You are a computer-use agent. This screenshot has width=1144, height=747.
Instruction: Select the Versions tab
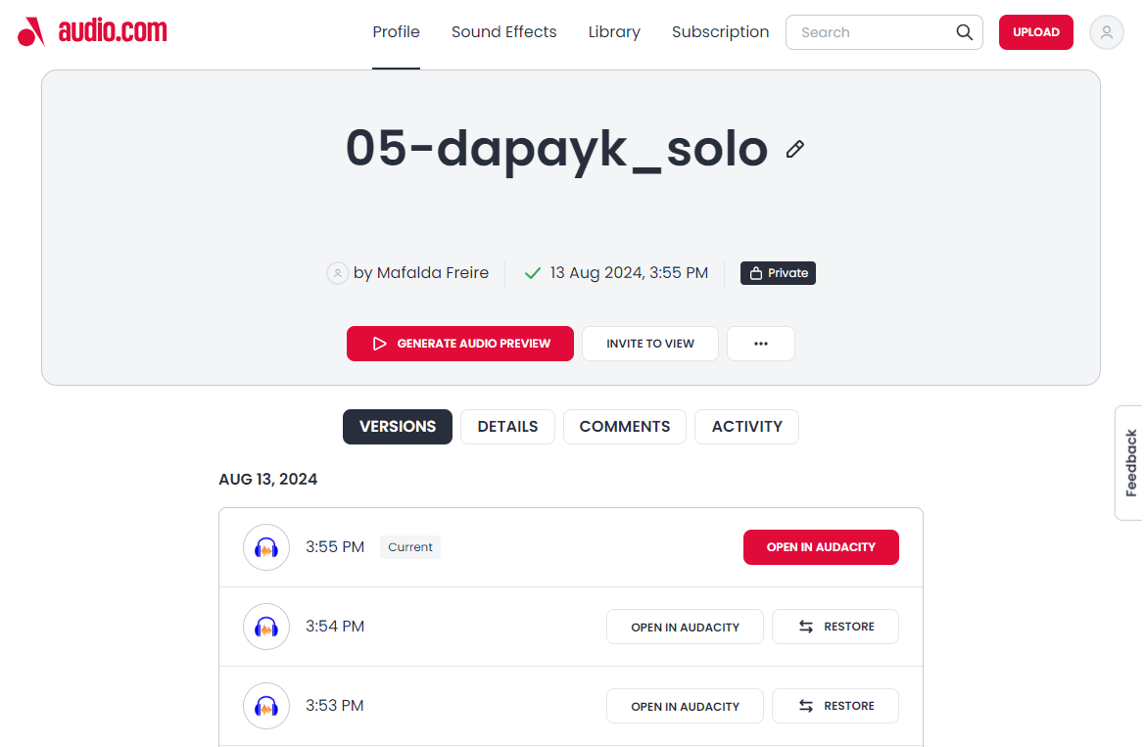398,427
